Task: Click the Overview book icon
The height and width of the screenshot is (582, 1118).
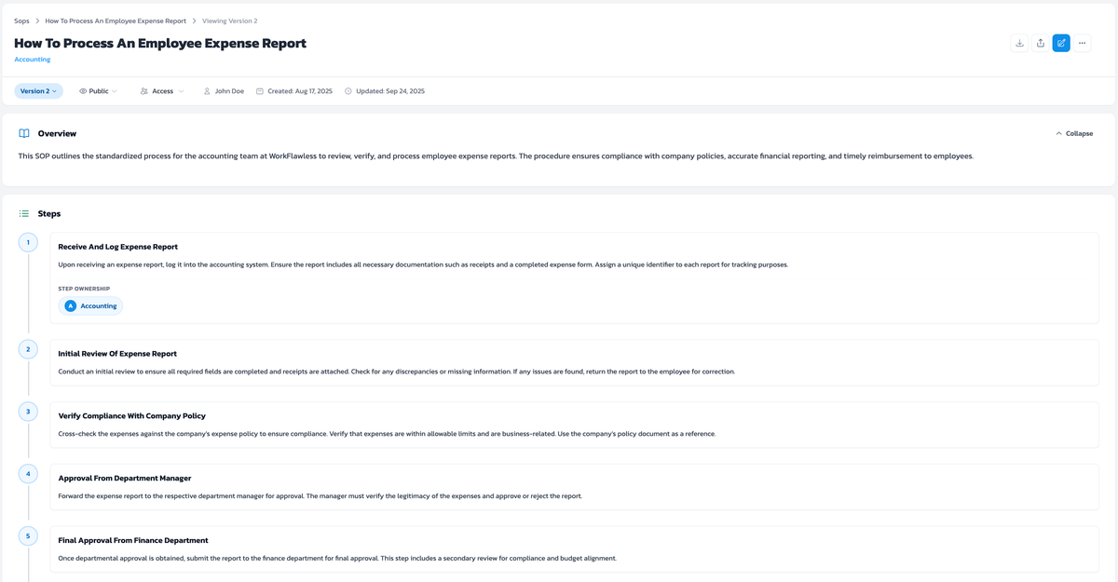Action: 24,133
